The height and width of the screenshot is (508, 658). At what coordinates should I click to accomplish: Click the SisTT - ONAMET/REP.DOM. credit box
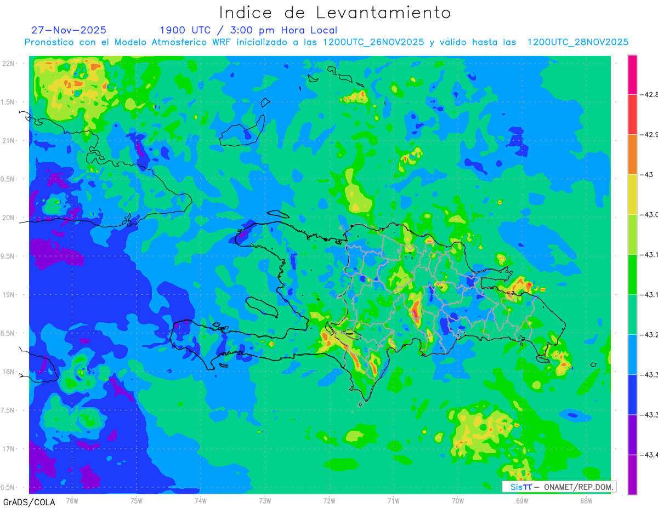click(x=559, y=487)
